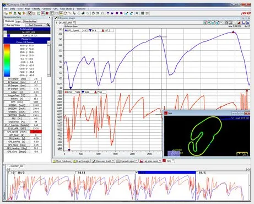Open the Modify menu
Image resolution: width=254 pixels, height=204 pixels.
(x=36, y=9)
